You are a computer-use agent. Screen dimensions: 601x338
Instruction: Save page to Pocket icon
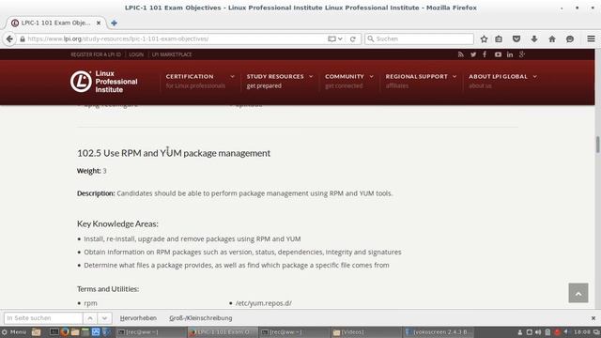pos(516,38)
